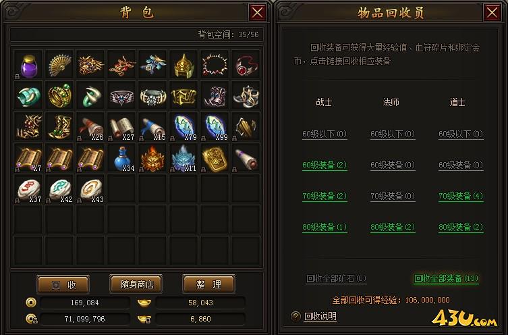Click 回收全部装备 (13) link

click(446, 278)
